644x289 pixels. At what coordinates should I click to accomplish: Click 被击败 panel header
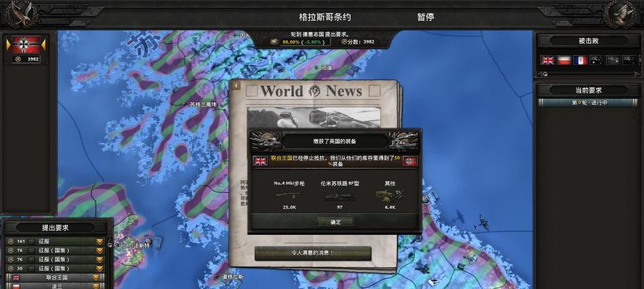click(x=590, y=40)
